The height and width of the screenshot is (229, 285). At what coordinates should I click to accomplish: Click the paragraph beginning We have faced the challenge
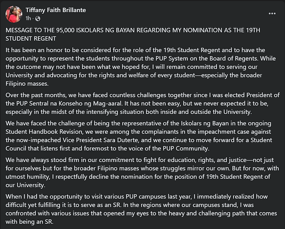[139, 136]
